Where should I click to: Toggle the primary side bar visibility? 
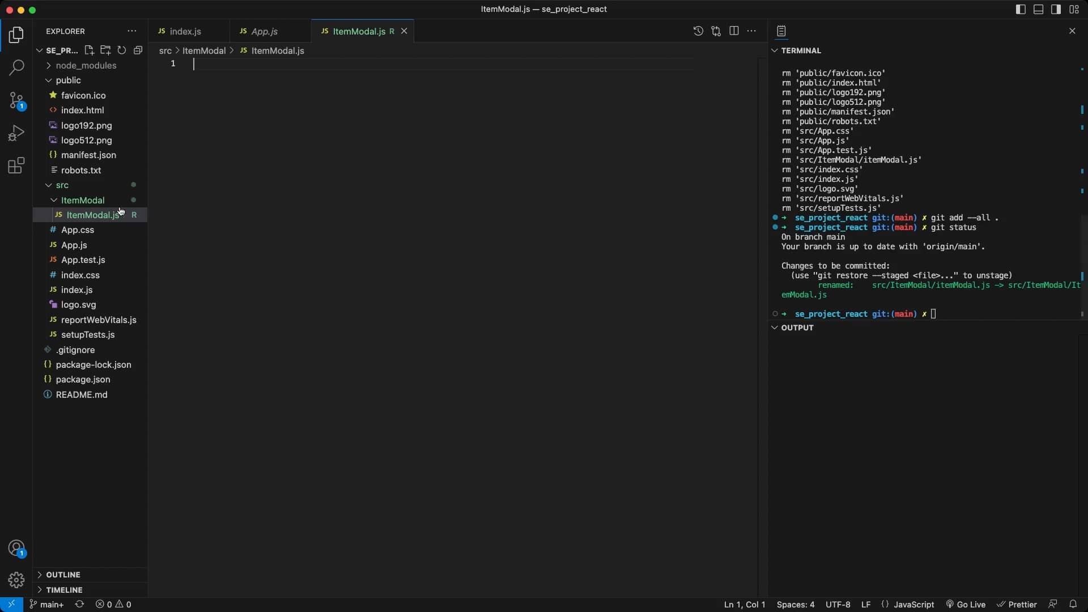tap(1021, 10)
